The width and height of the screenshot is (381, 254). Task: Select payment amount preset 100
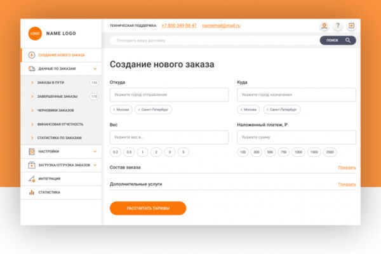point(243,152)
